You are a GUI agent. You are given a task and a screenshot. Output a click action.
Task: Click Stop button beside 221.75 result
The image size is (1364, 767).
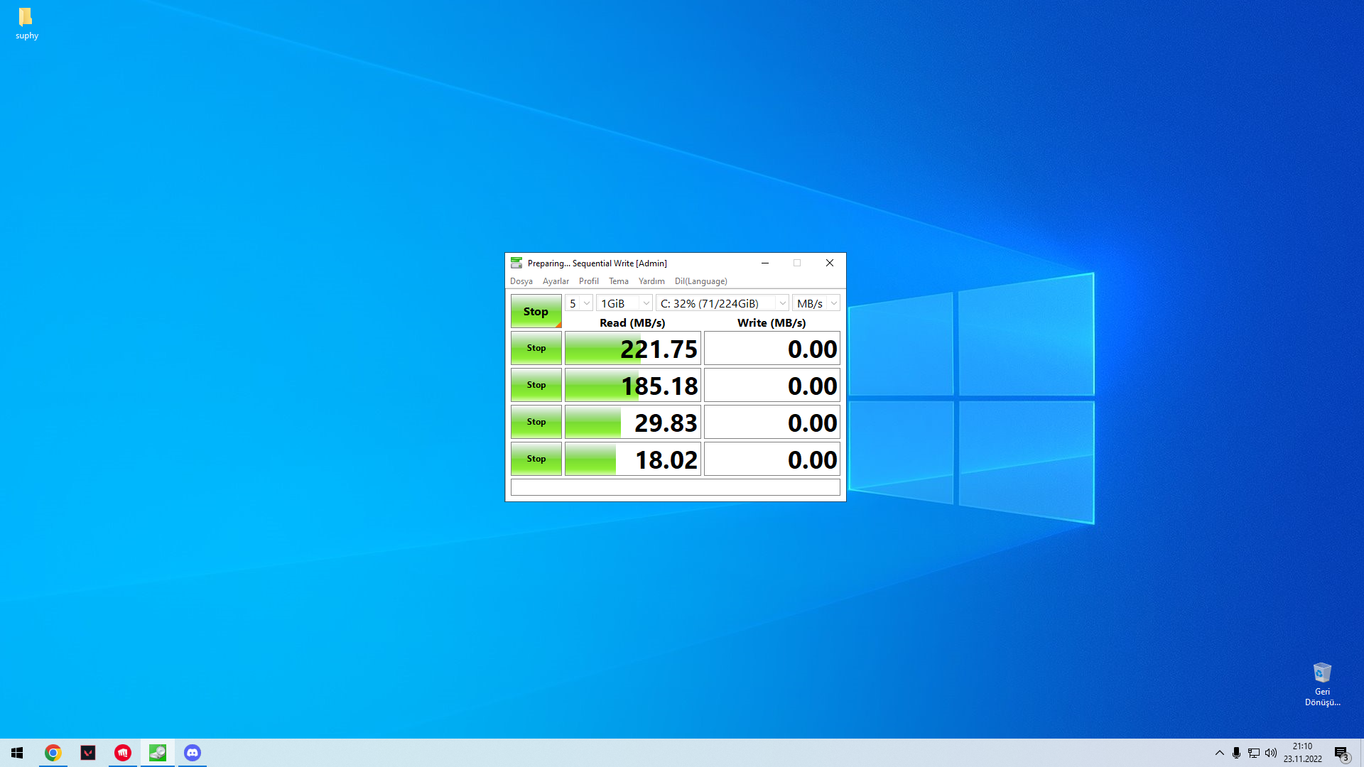click(x=536, y=348)
